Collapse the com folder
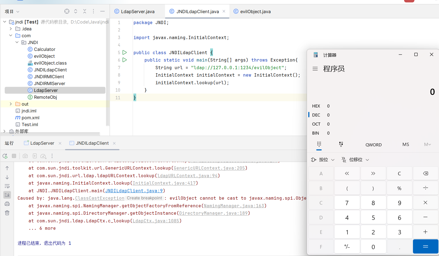 coord(11,35)
